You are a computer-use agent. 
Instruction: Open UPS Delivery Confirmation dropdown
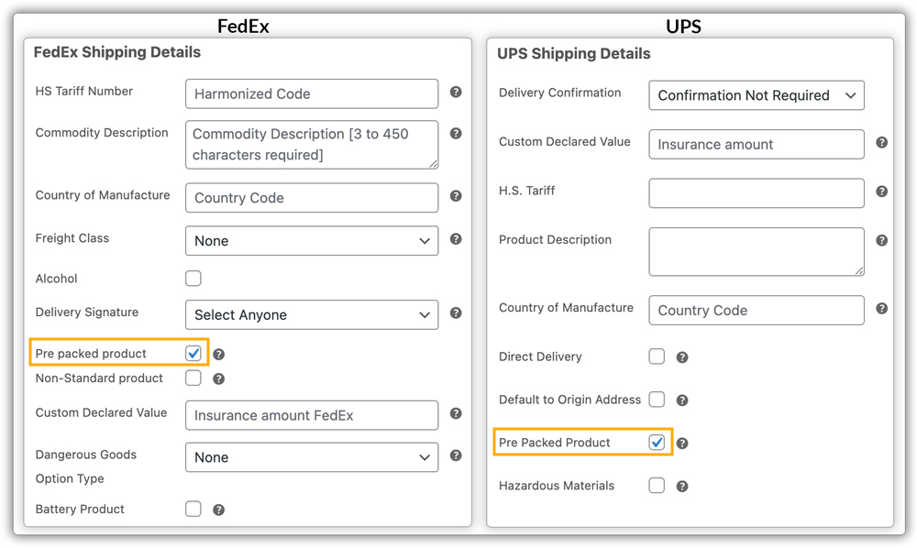point(756,95)
